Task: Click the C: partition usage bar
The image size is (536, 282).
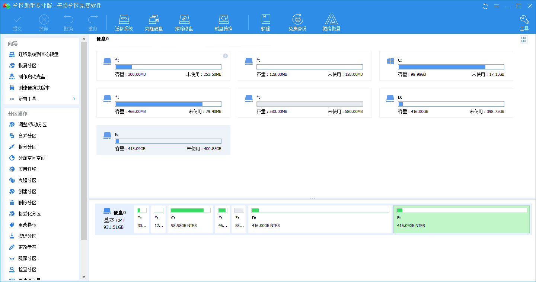Action: point(451,67)
